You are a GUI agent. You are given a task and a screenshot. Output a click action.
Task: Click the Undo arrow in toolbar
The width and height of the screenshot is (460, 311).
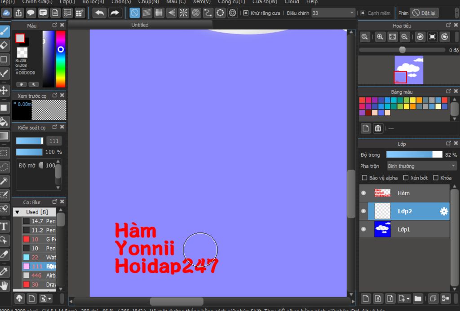99,13
